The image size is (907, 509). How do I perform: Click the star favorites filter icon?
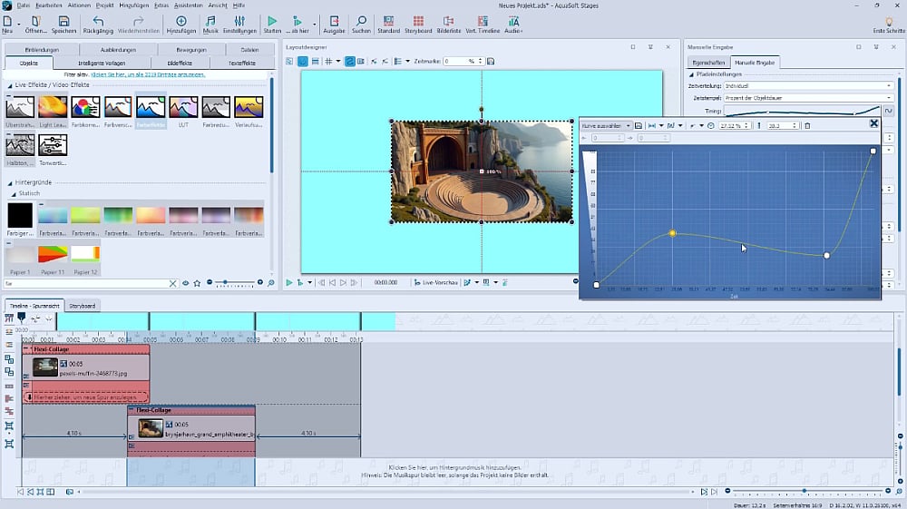[x=199, y=283]
